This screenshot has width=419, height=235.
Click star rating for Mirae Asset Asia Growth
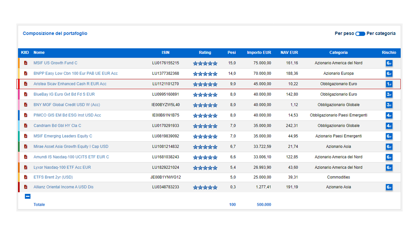(205, 147)
